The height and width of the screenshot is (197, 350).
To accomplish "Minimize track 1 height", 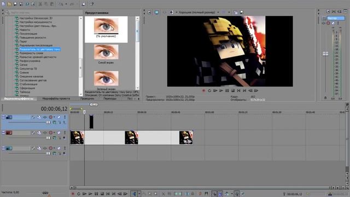I will 3,117.
